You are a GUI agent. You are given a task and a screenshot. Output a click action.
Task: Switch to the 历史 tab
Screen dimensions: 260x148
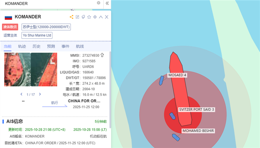36,46
